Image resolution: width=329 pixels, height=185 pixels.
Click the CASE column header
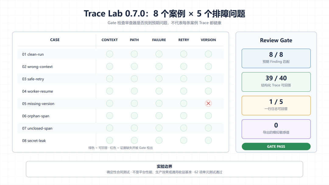55,40
